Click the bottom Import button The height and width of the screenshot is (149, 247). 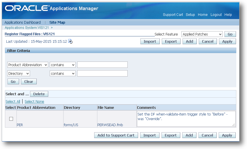pyautogui.click(x=149, y=135)
